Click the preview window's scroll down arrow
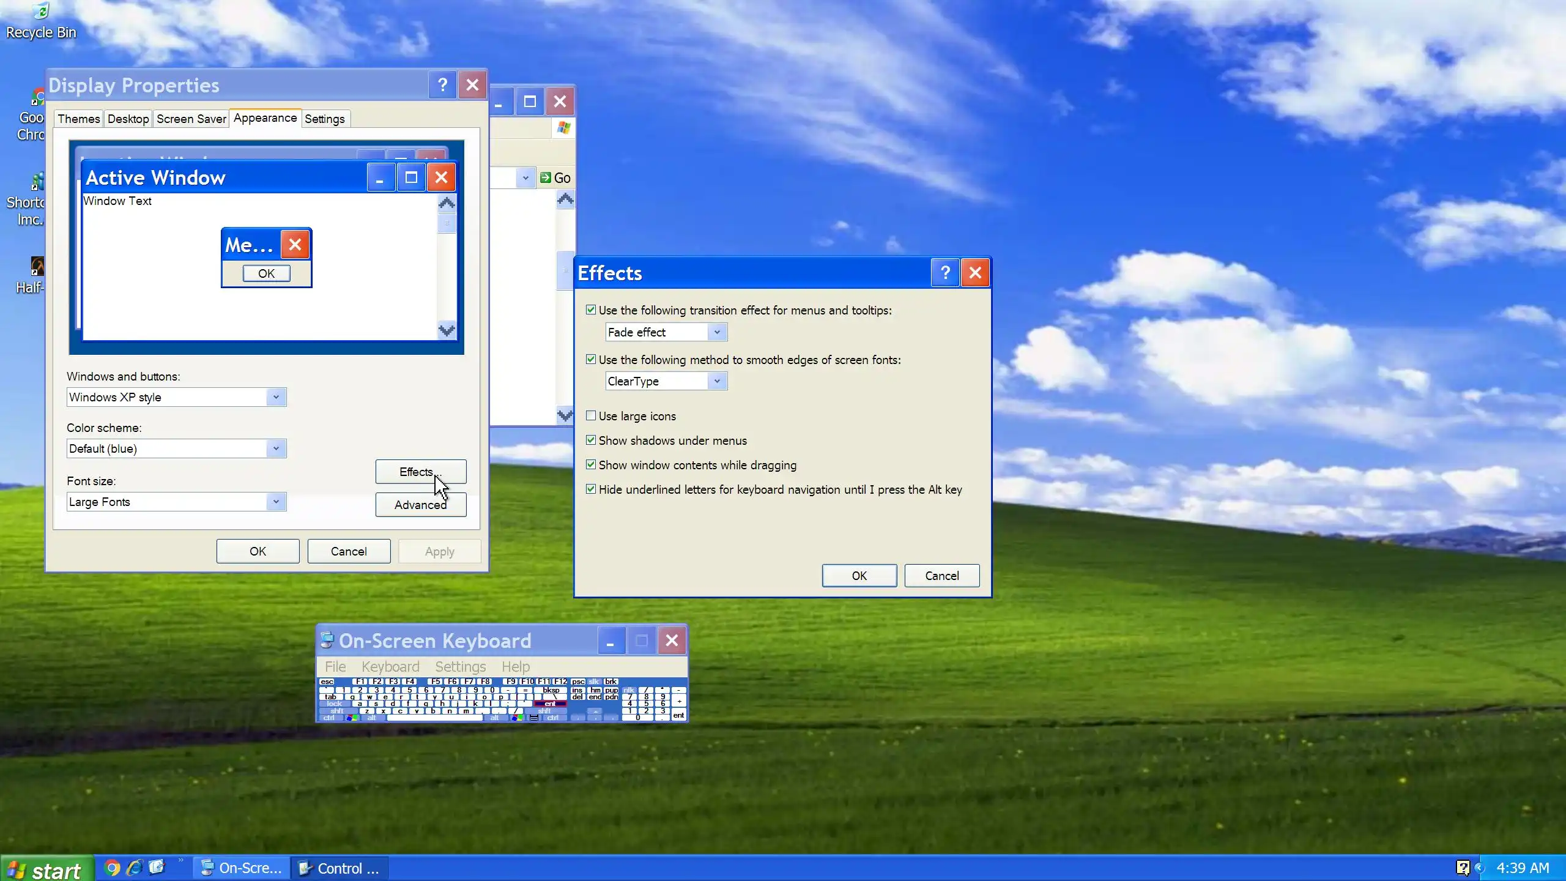1566x881 pixels. 447,331
